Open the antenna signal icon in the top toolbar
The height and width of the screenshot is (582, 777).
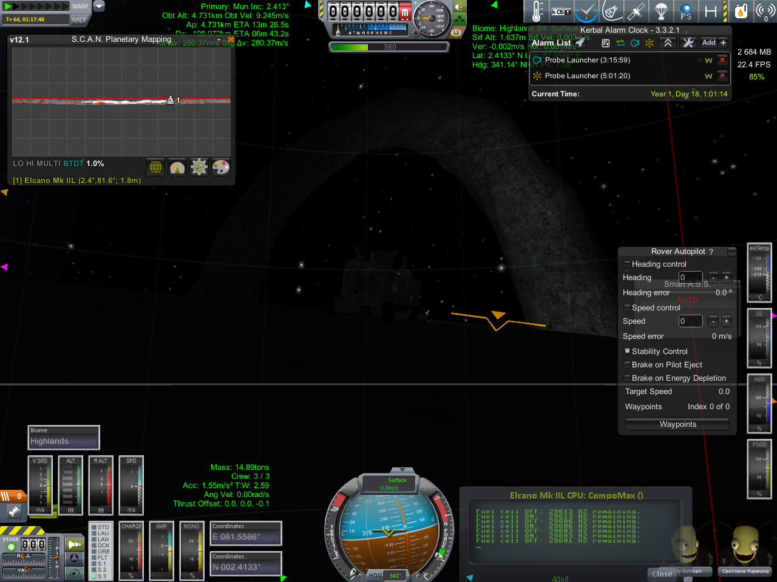pyautogui.click(x=765, y=12)
